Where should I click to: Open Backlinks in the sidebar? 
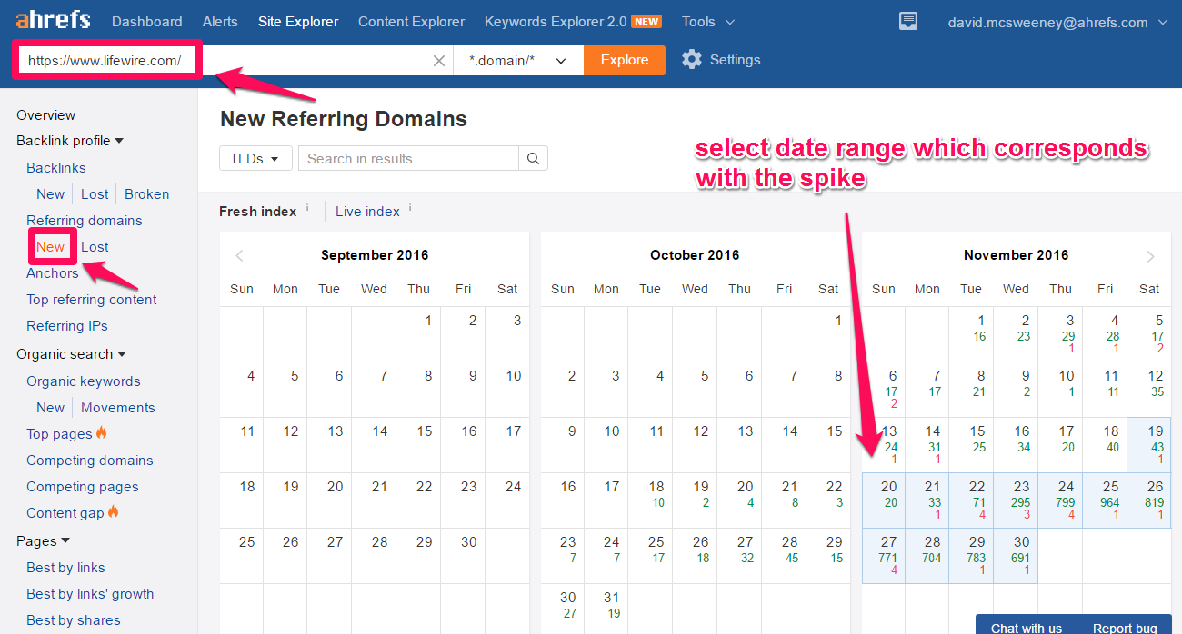(56, 168)
